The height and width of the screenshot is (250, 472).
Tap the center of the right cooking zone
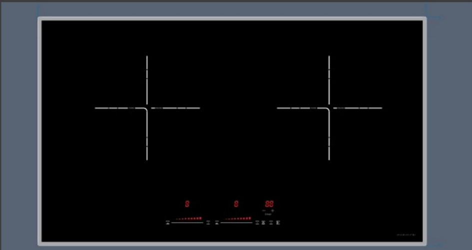click(329, 108)
